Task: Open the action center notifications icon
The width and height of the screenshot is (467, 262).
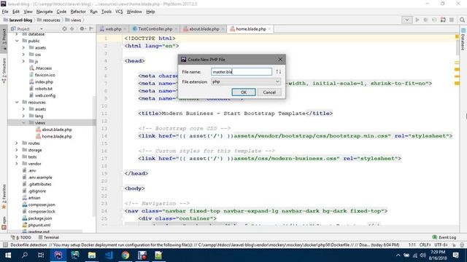Action: (x=455, y=255)
